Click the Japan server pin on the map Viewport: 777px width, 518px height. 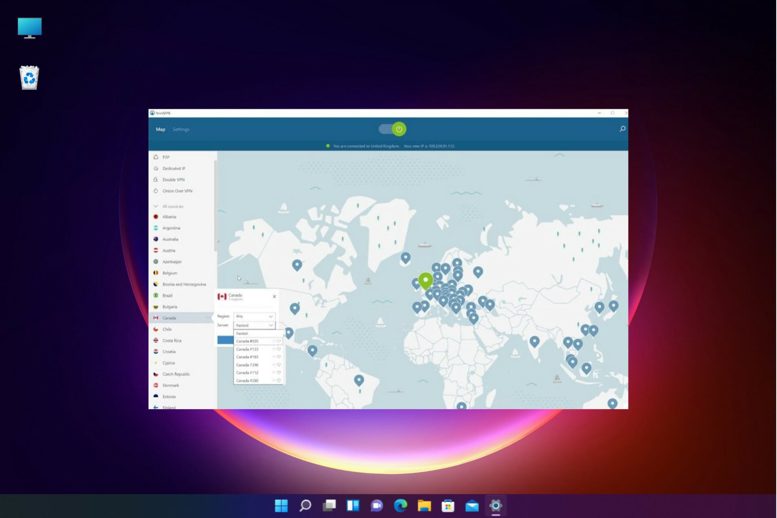coord(614,306)
